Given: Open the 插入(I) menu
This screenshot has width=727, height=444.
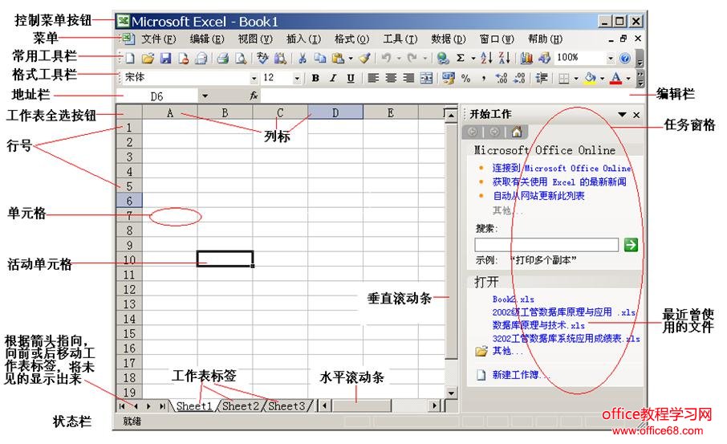Looking at the screenshot, I should pos(303,39).
